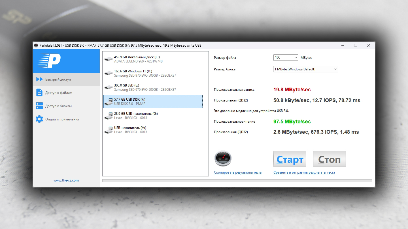This screenshot has height=229, width=408.
Task: Click the 19.8 MByte/sec write speed value
Action: [292, 90]
